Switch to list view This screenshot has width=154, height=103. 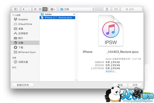pyautogui.click(x=40, y=9)
